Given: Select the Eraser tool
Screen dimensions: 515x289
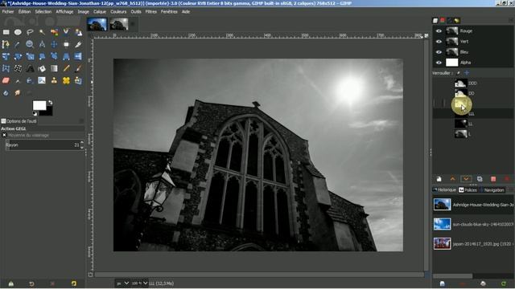Looking at the screenshot, I should tap(6, 80).
